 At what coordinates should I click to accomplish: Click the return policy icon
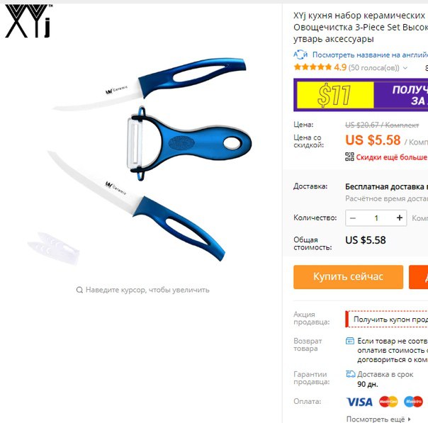350,341
